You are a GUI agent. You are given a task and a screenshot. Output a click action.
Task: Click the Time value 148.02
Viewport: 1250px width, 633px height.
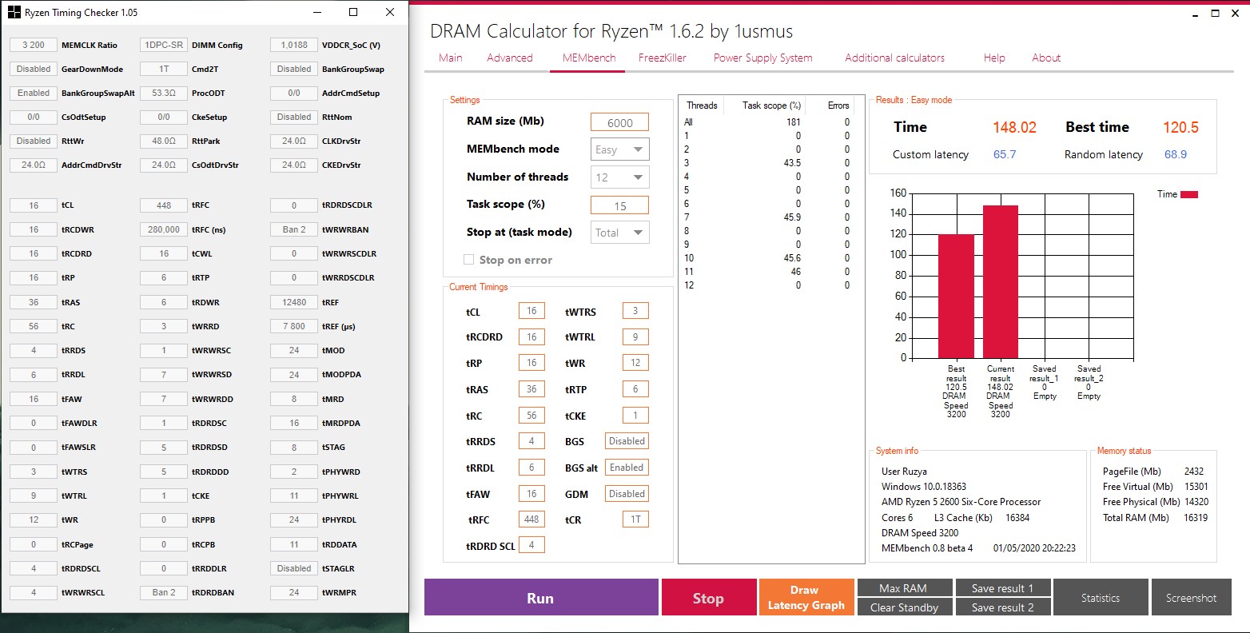click(x=1014, y=127)
